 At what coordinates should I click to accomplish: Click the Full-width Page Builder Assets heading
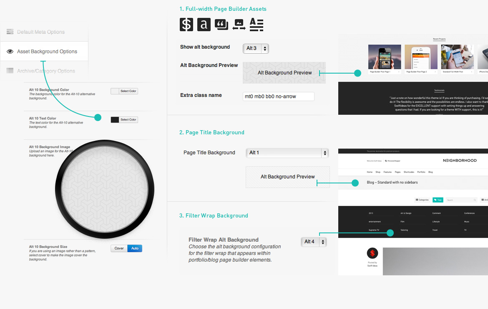[223, 9]
